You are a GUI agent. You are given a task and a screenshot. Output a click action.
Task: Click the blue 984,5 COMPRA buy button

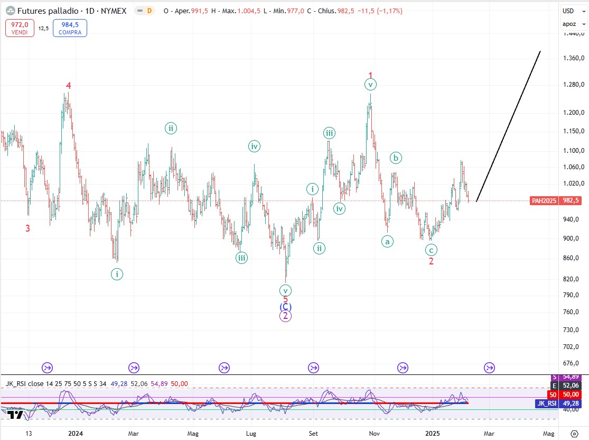tap(70, 28)
